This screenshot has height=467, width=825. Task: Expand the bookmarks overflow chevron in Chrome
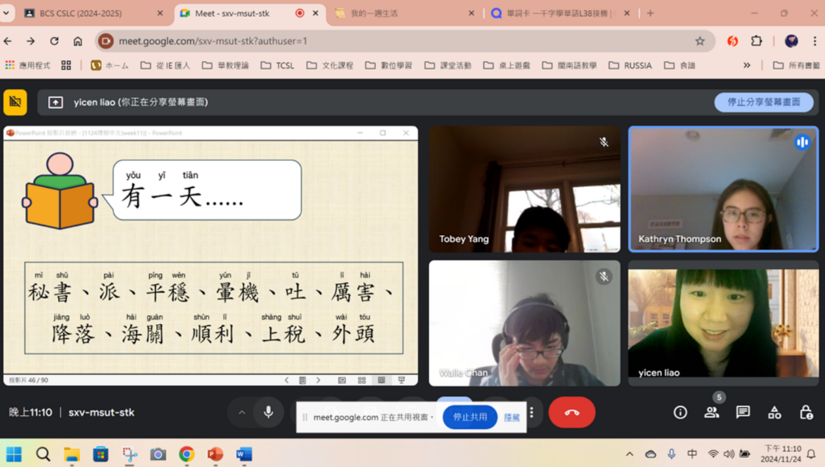pos(746,65)
